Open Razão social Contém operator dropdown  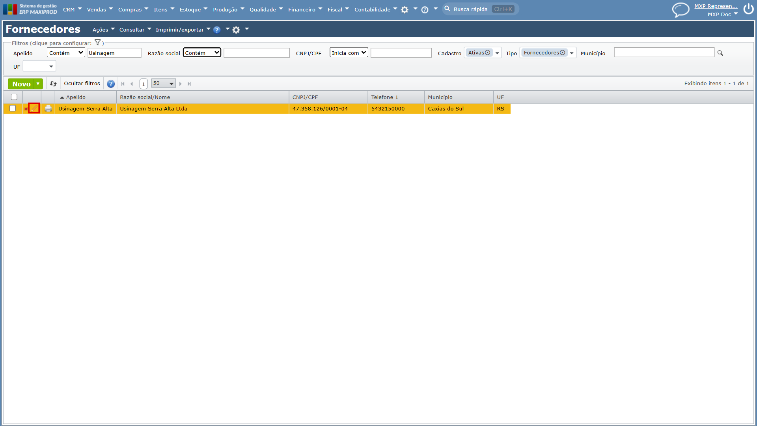pyautogui.click(x=202, y=53)
